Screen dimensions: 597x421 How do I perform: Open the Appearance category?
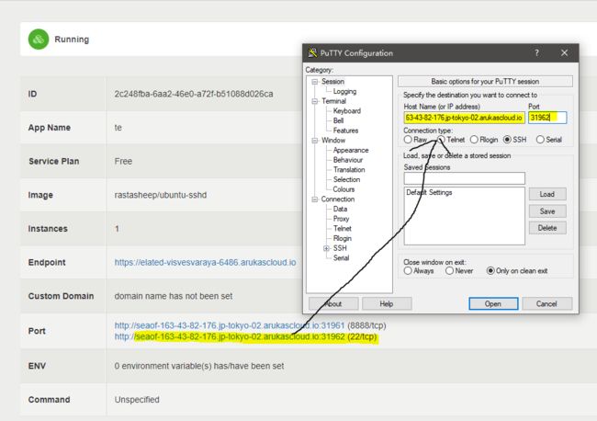tap(351, 150)
